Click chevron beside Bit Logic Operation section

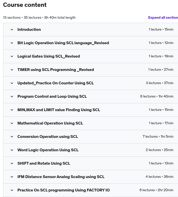pos(12,43)
